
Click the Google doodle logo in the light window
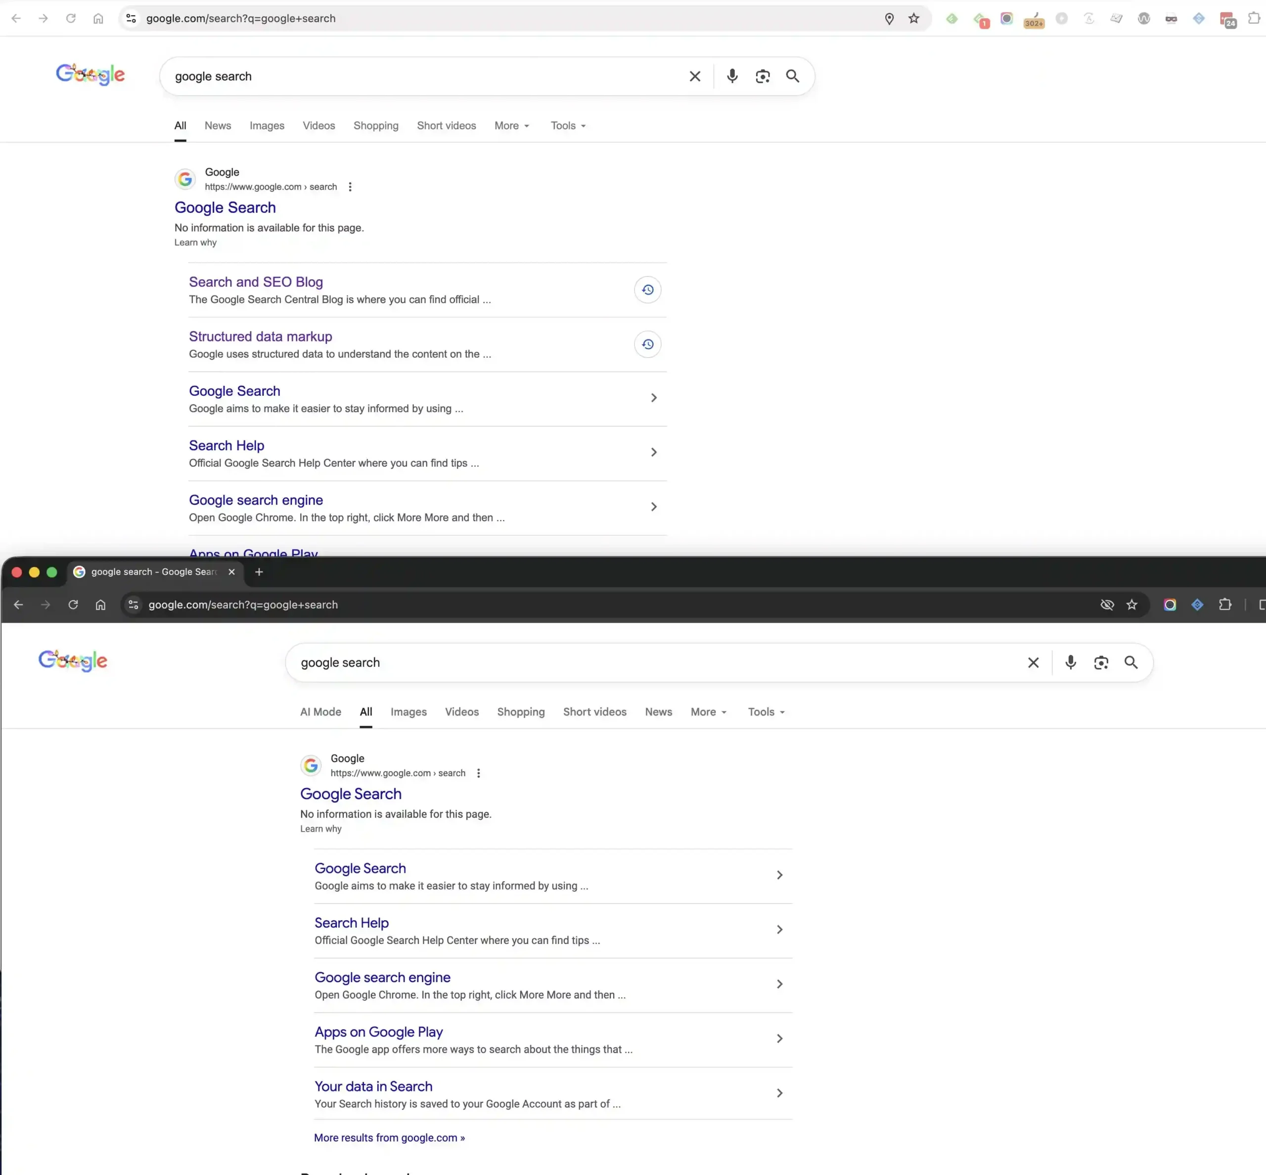(90, 74)
